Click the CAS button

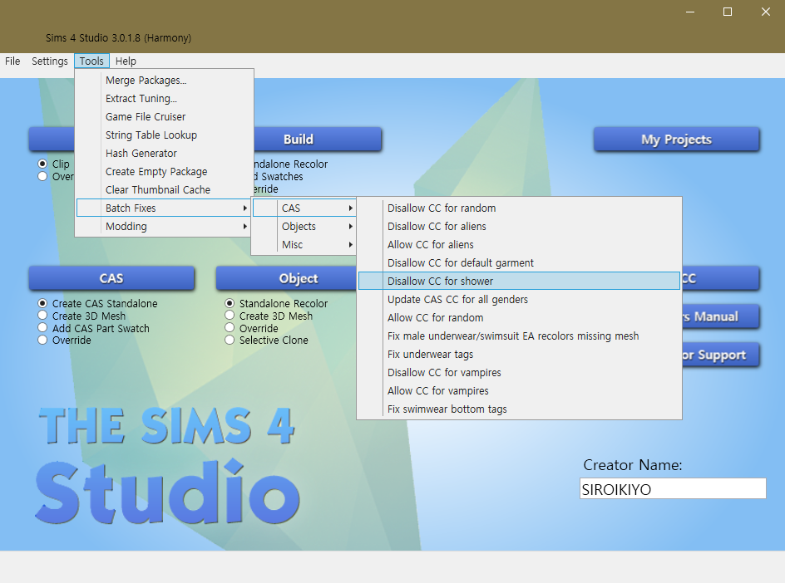111,278
